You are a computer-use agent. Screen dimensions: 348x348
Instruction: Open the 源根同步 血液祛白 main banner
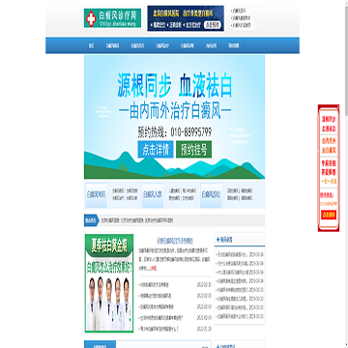(174, 117)
